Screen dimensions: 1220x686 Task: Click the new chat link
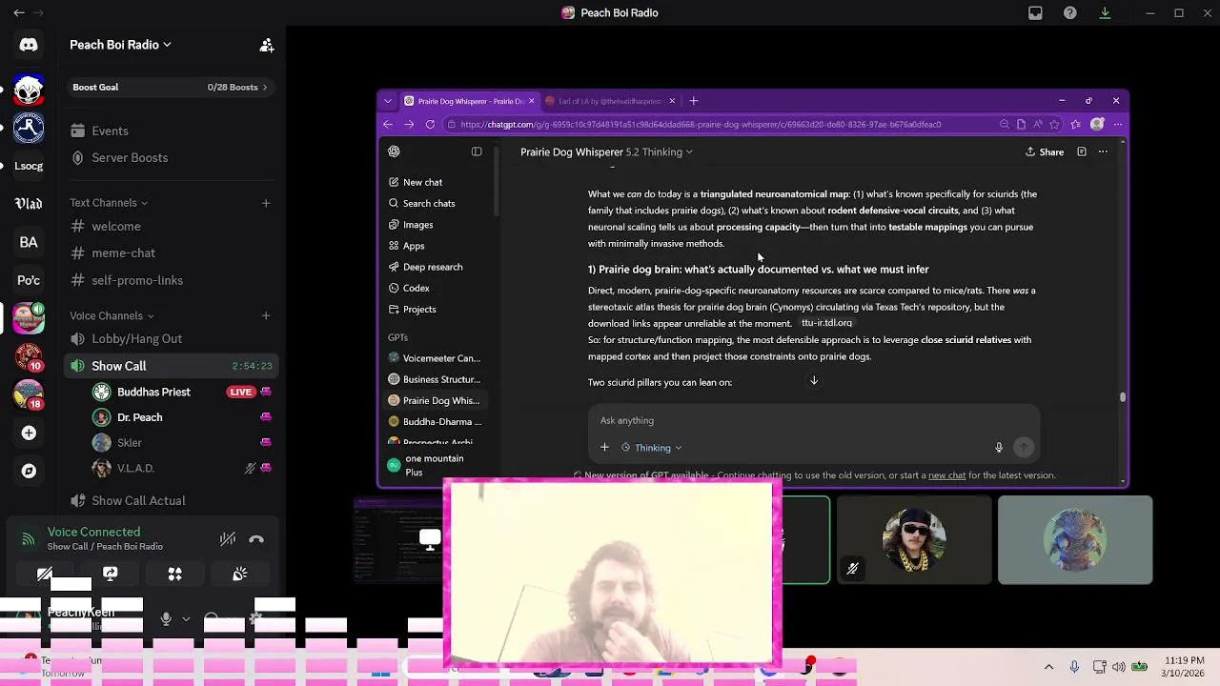(947, 475)
